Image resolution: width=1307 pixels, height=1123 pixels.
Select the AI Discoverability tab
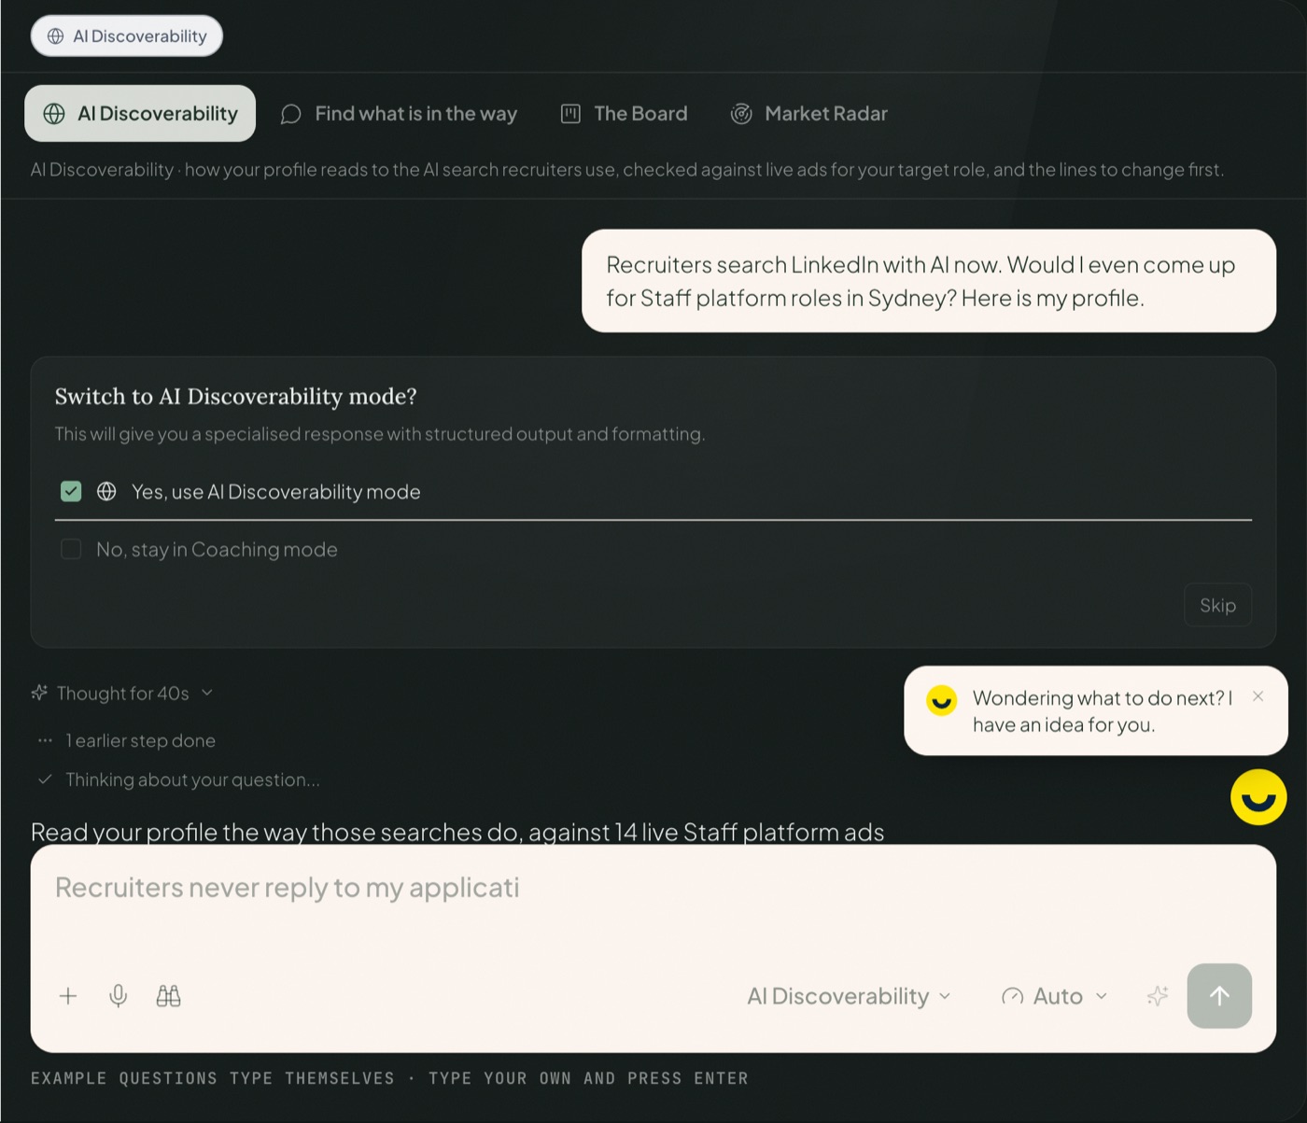[140, 114]
